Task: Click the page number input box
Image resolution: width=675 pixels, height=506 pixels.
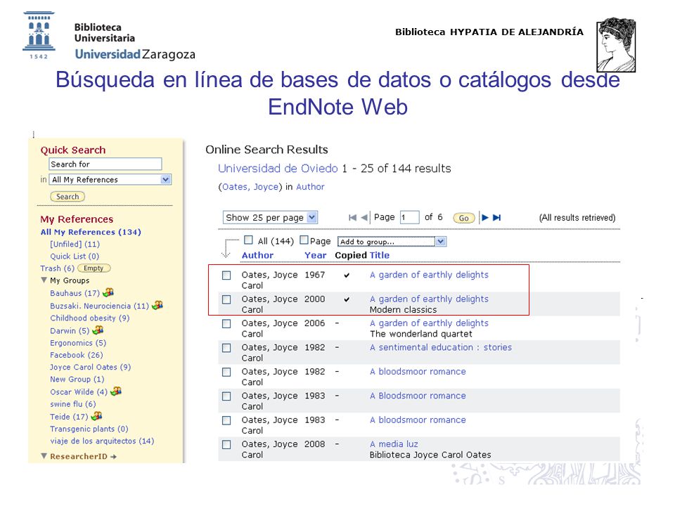Action: 409,217
